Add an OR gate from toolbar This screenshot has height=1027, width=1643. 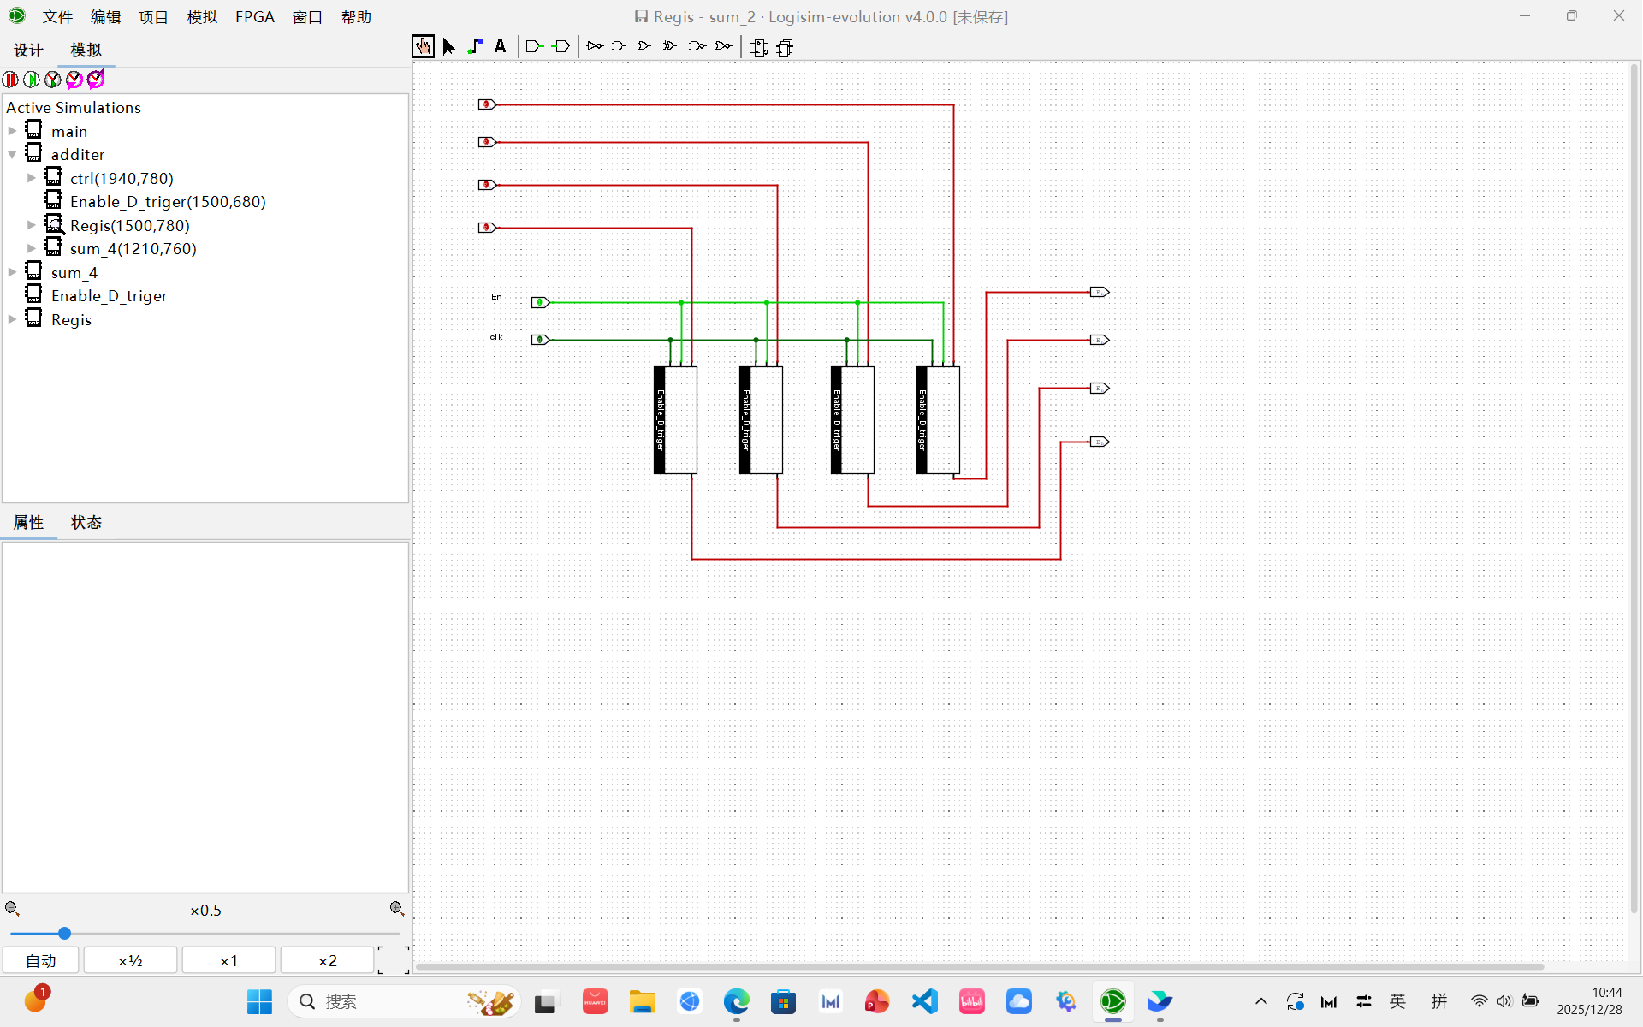pos(644,47)
